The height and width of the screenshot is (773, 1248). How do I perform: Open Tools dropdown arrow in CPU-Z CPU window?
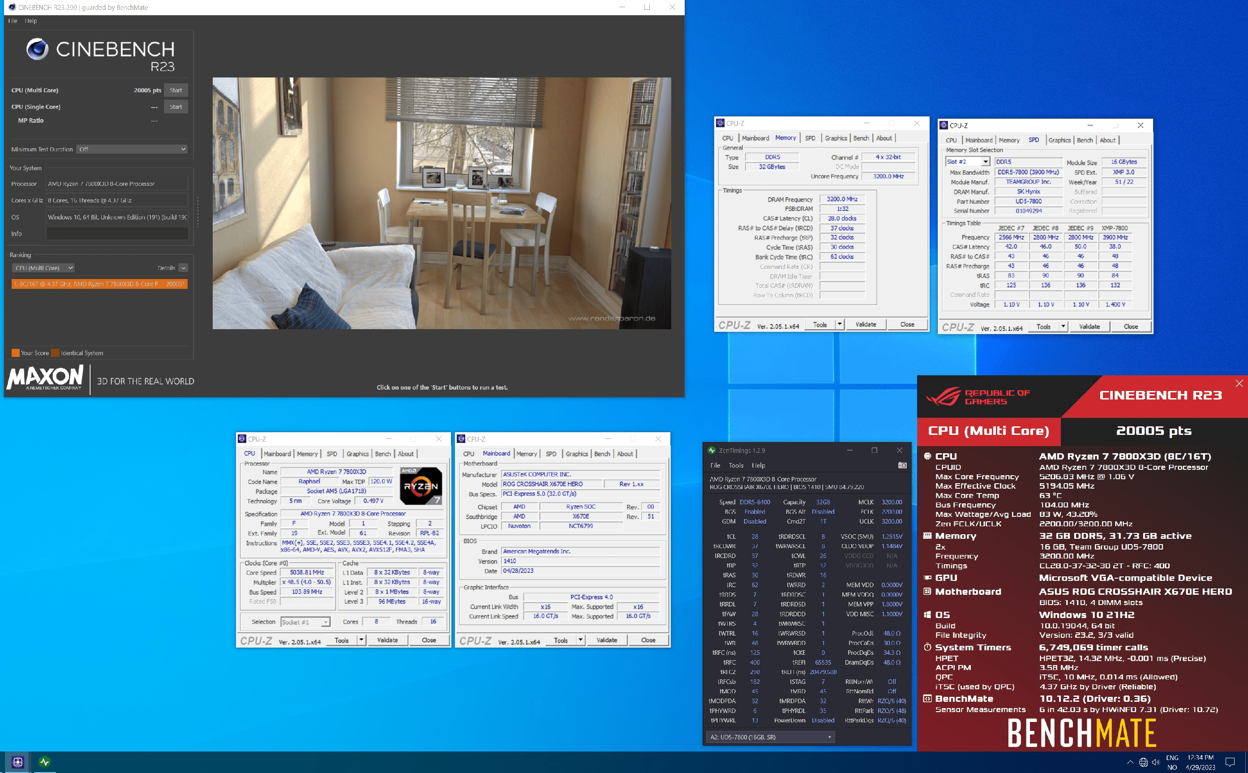(361, 640)
